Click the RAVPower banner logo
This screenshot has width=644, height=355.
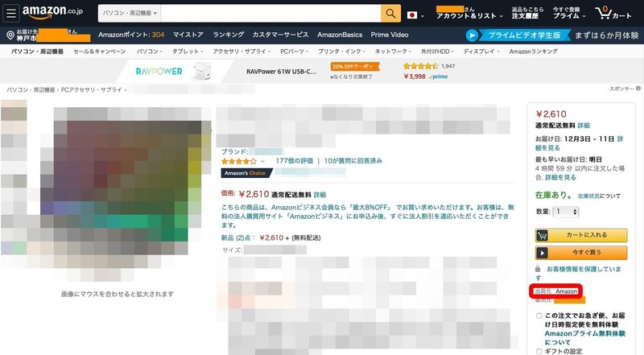[159, 72]
